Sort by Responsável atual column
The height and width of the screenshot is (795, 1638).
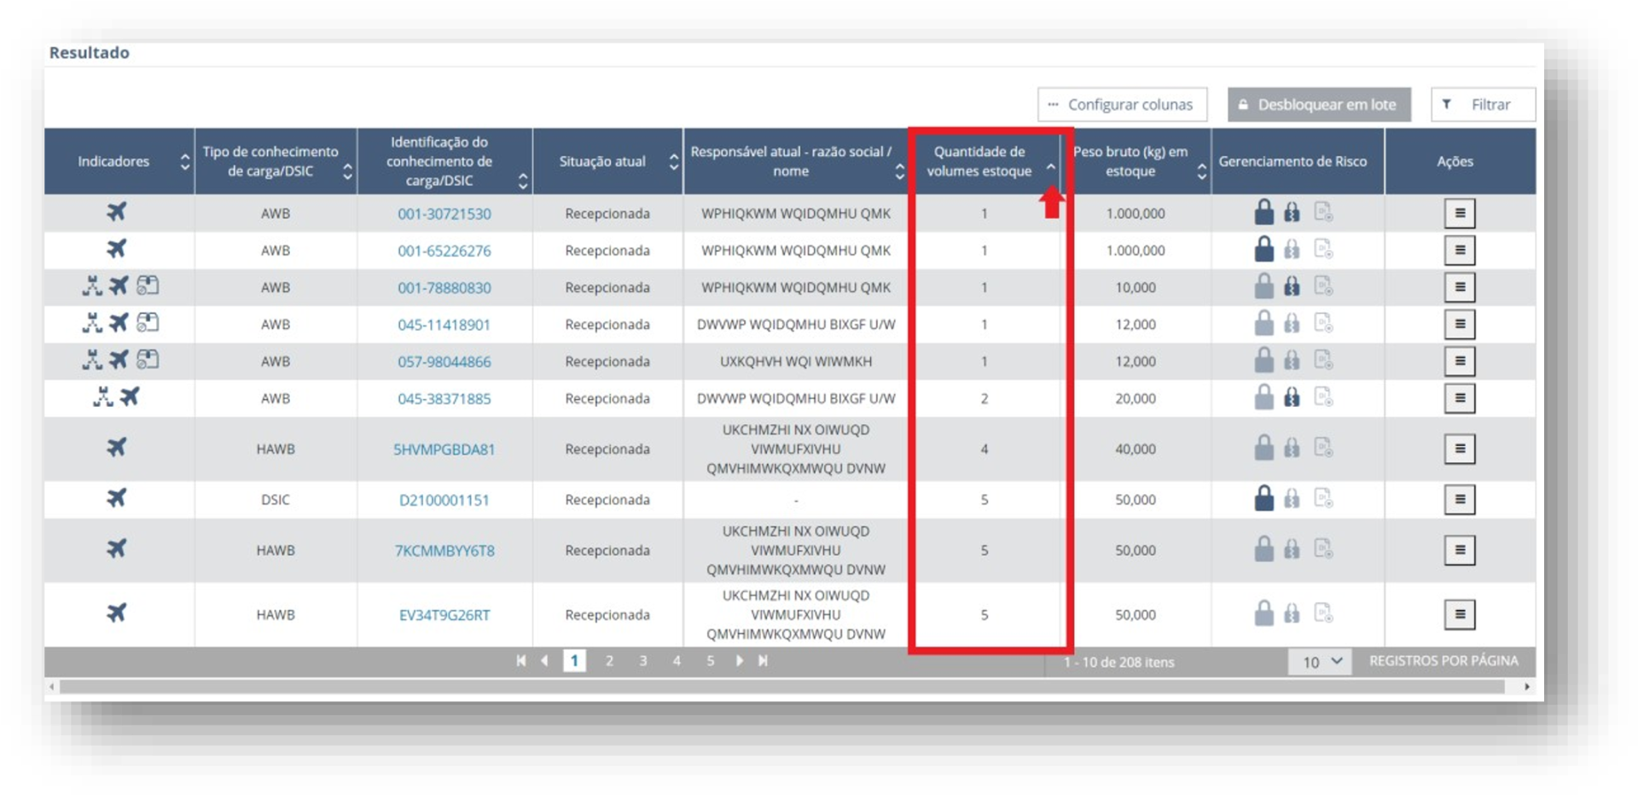tap(899, 171)
